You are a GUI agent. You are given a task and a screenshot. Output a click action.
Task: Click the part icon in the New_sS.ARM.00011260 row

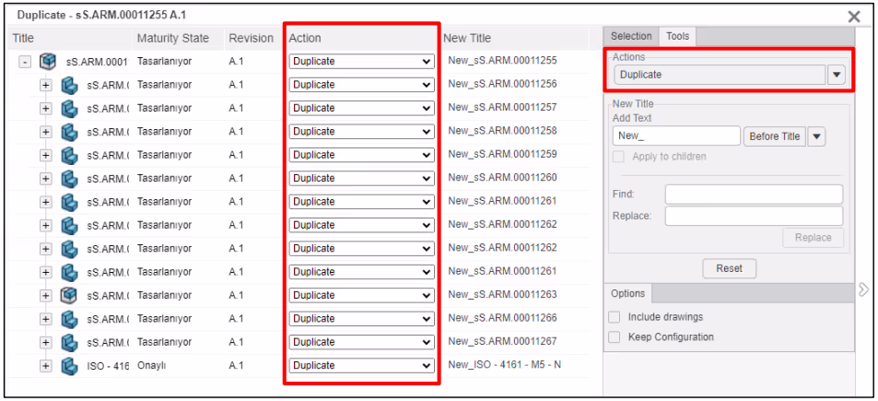pyautogui.click(x=69, y=179)
